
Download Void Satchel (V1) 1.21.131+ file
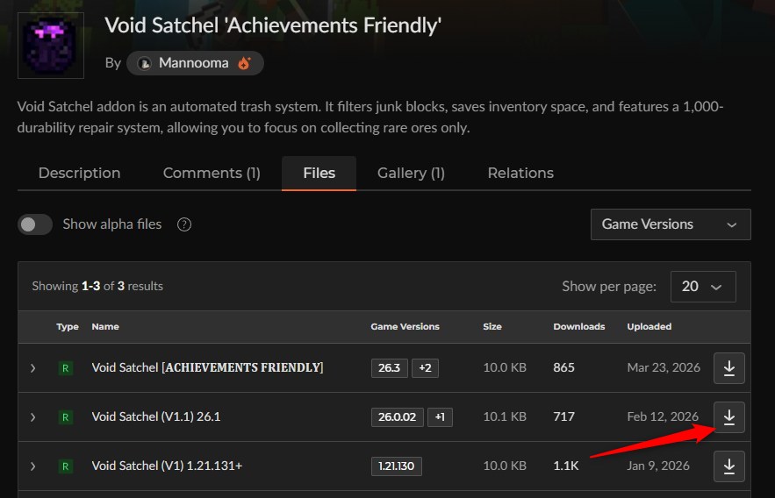729,466
